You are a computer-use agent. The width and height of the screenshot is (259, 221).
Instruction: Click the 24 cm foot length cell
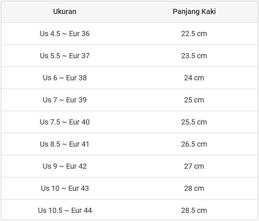coord(194,78)
